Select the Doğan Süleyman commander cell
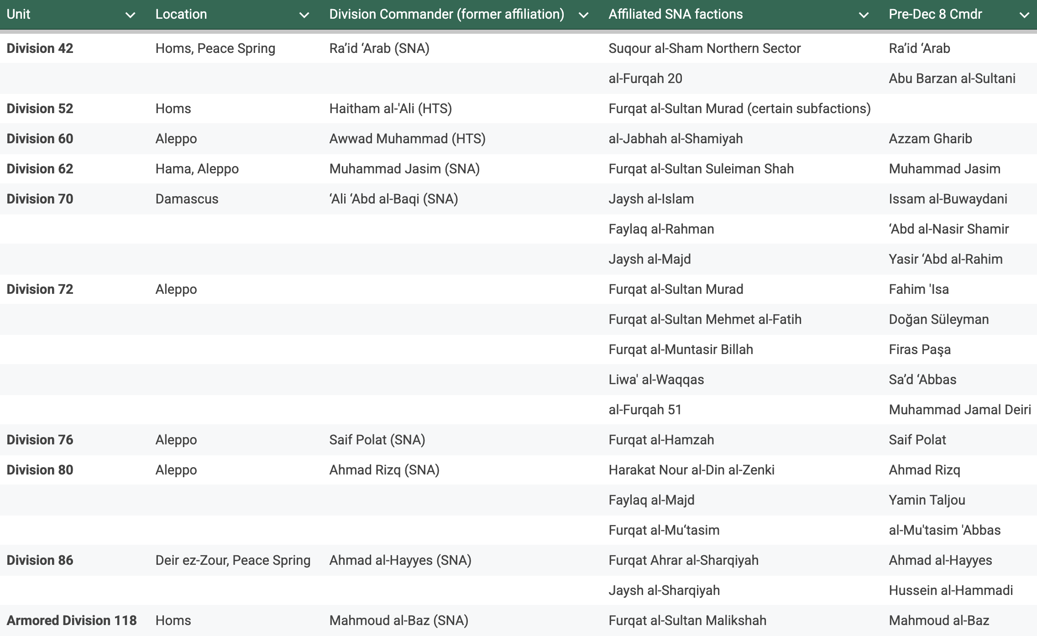 click(x=938, y=319)
